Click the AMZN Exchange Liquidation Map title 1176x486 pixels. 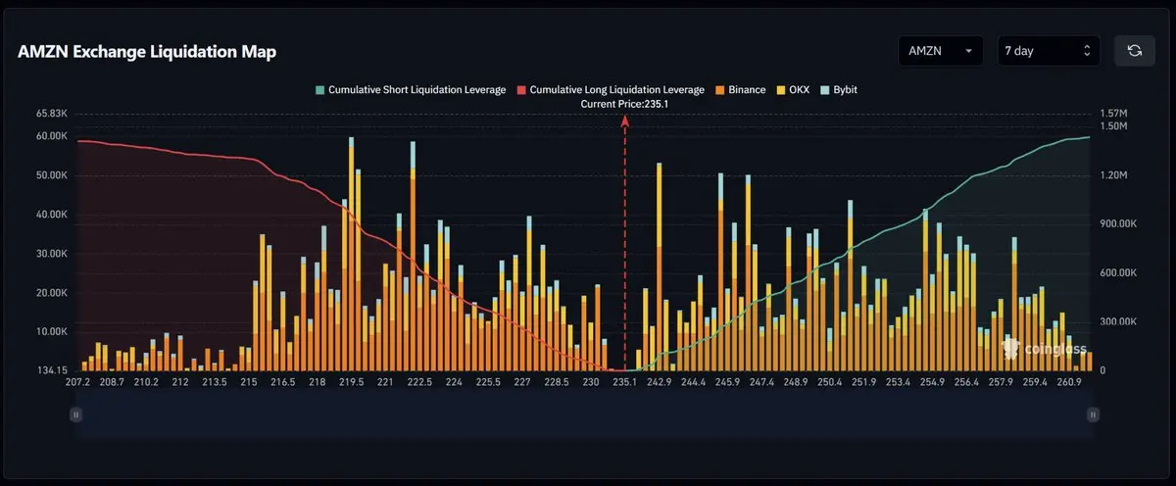147,52
